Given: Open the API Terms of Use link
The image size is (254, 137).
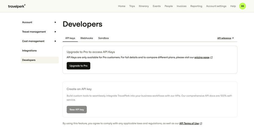Looking at the screenshot, I should 189,123.
